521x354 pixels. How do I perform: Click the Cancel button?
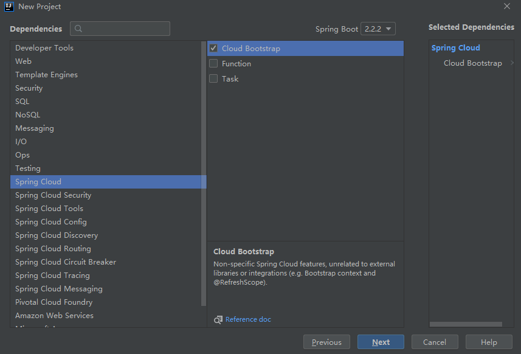[x=435, y=342]
